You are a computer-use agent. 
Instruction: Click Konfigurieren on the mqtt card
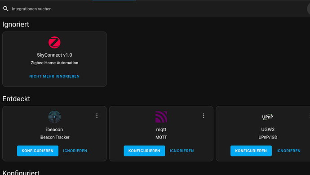click(144, 151)
